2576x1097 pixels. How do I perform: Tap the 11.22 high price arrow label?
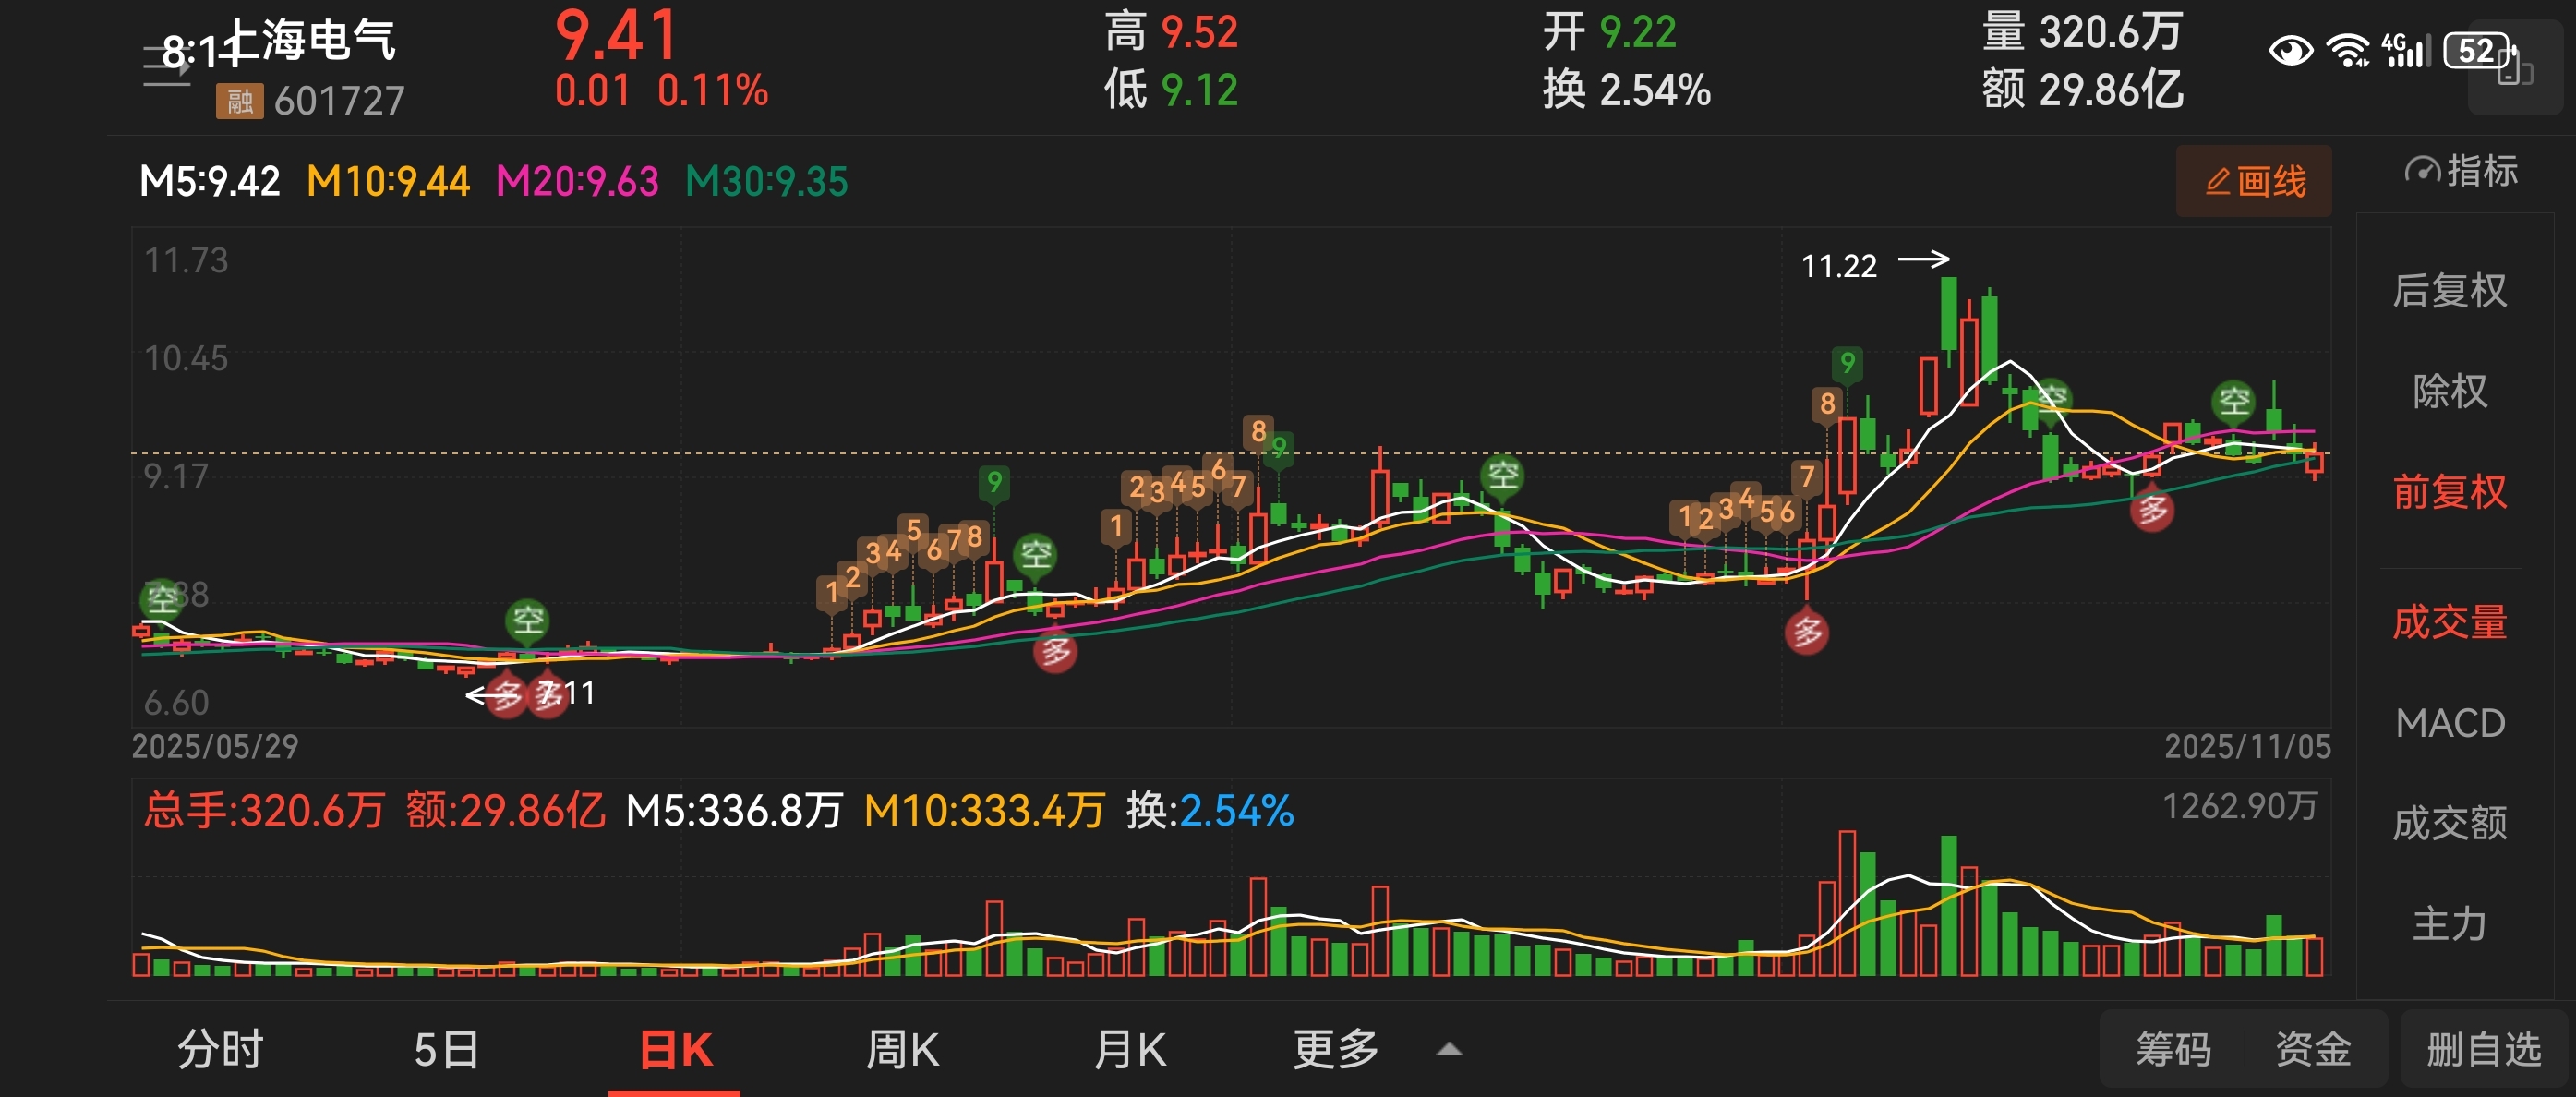1873,264
